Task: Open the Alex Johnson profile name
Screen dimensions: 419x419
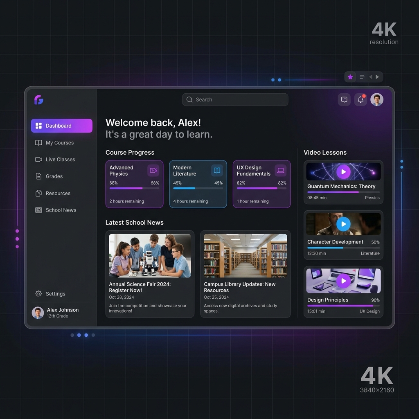Action: 63,310
